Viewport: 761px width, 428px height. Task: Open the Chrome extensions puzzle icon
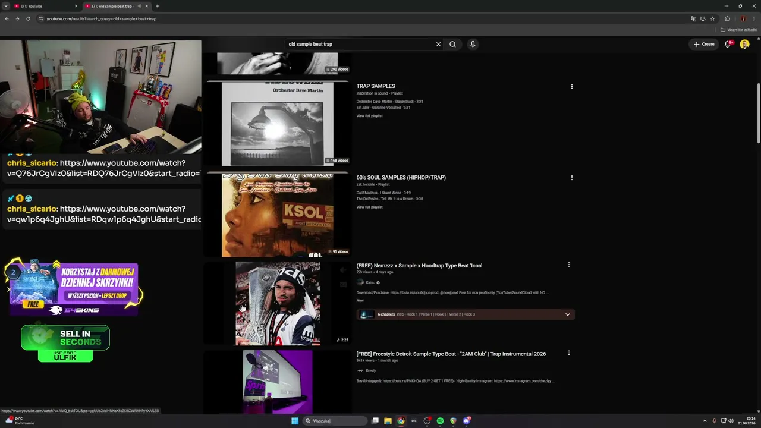[727, 18]
